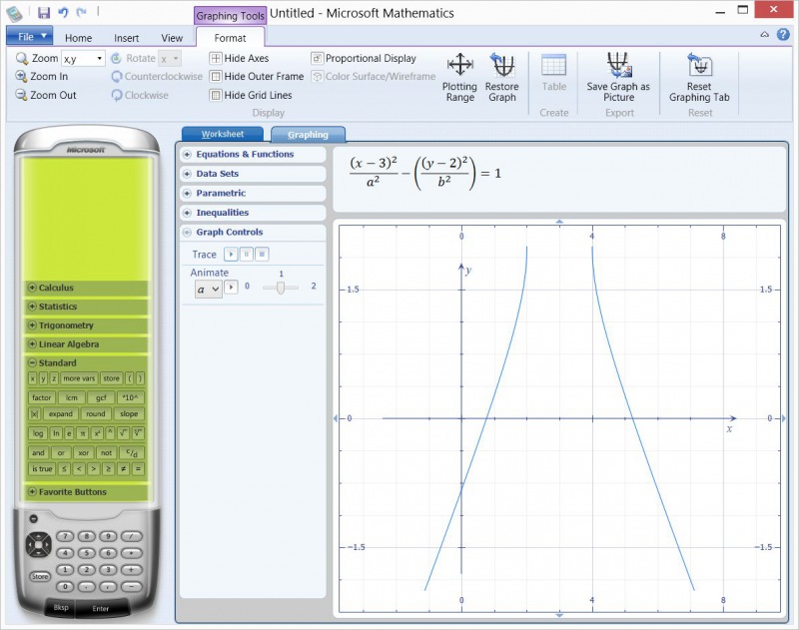Click the Restore Graph icon
The width and height of the screenshot is (799, 630).
pyautogui.click(x=501, y=66)
